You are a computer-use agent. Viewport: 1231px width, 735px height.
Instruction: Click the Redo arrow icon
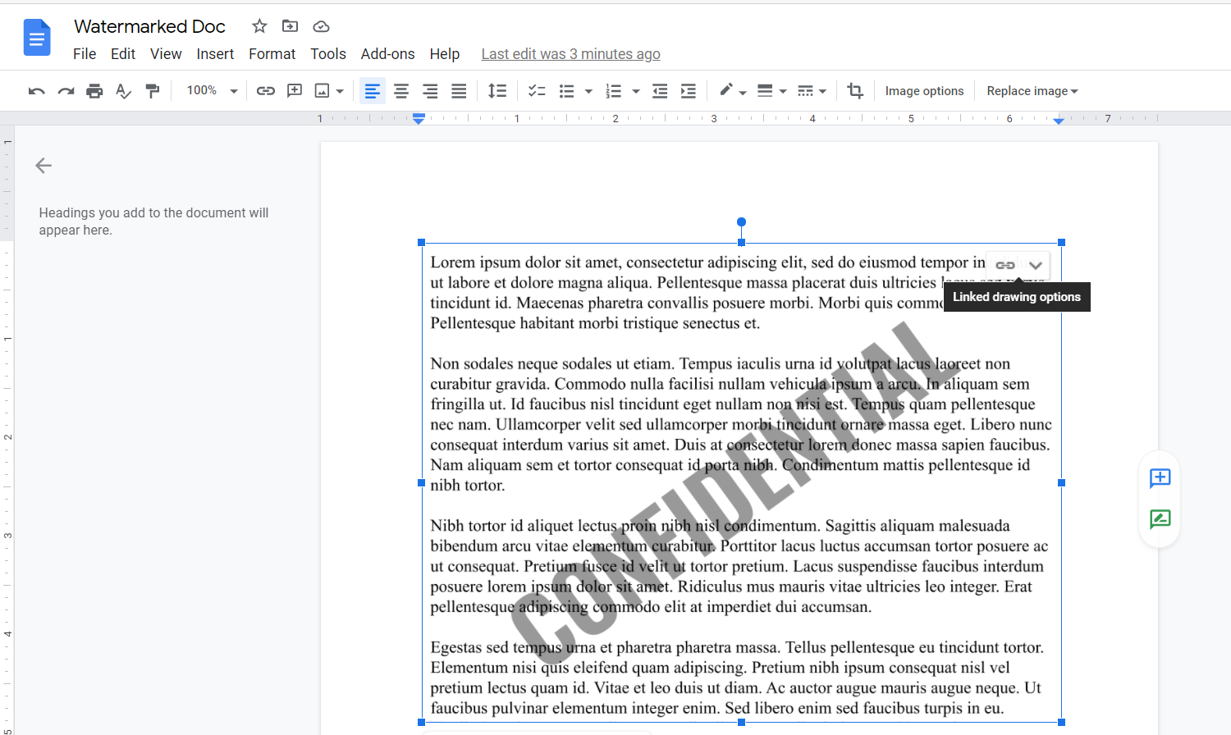[x=66, y=91]
